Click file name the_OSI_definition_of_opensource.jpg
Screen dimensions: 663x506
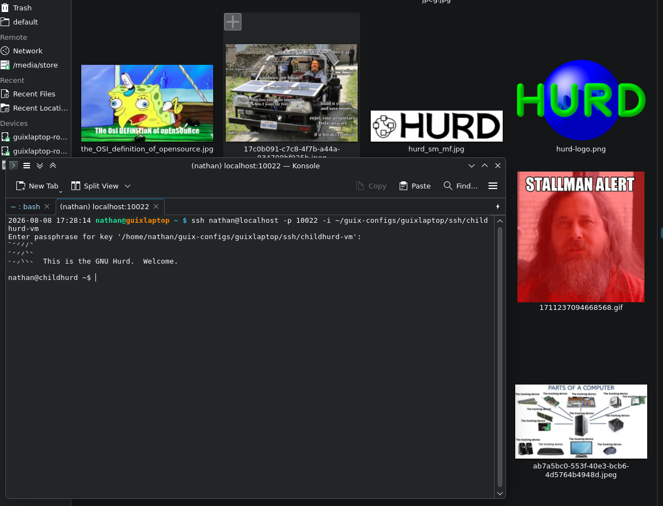(147, 149)
